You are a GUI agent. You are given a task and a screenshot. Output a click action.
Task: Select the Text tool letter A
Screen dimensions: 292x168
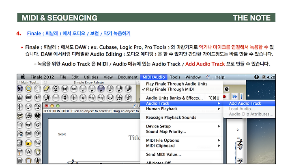coord(29,152)
